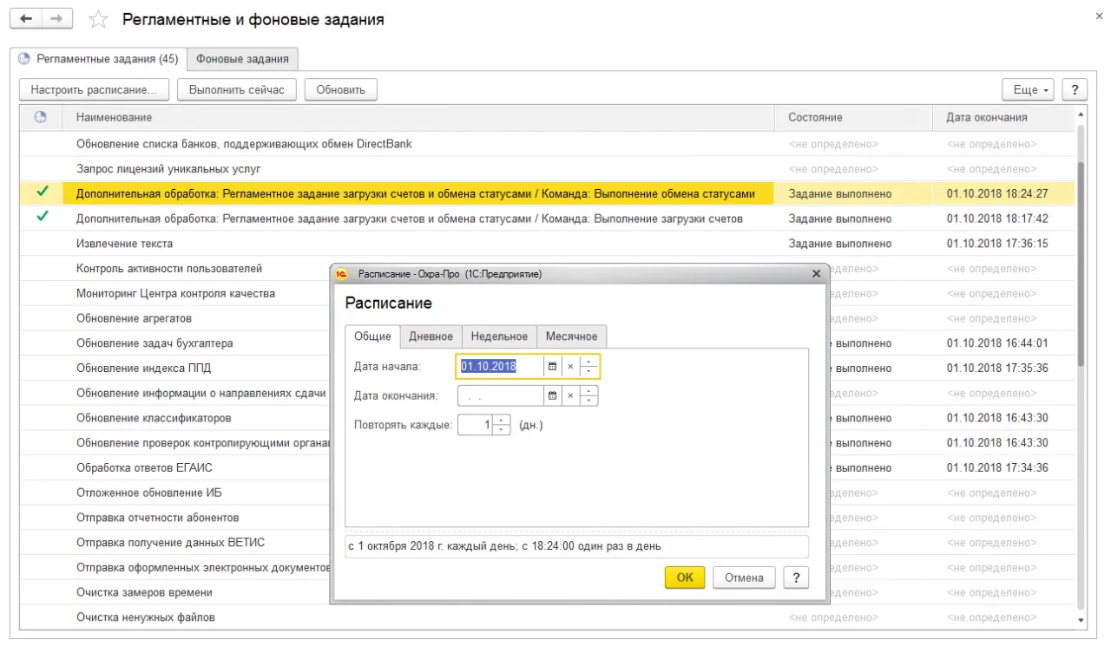Select the row Обновление классификаторов
Image resolution: width=1111 pixels, height=646 pixels.
click(x=175, y=418)
